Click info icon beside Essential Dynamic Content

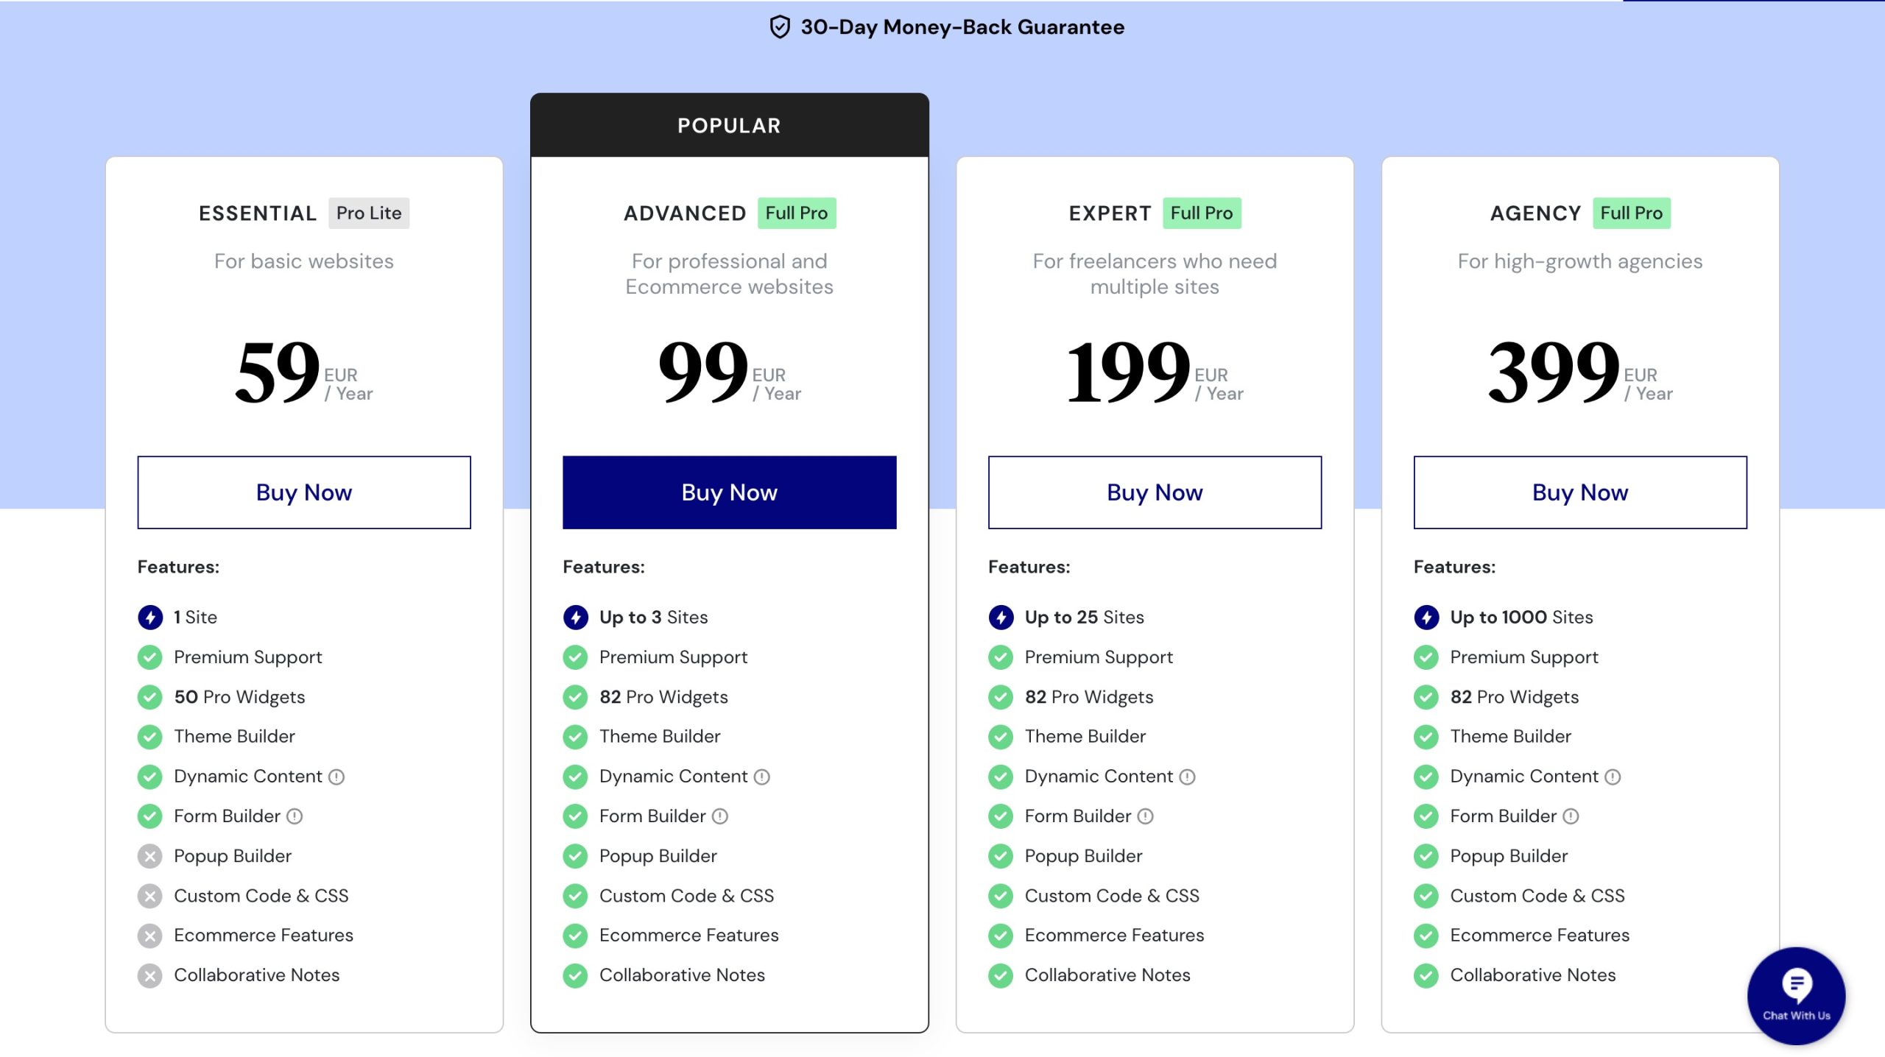click(x=337, y=777)
